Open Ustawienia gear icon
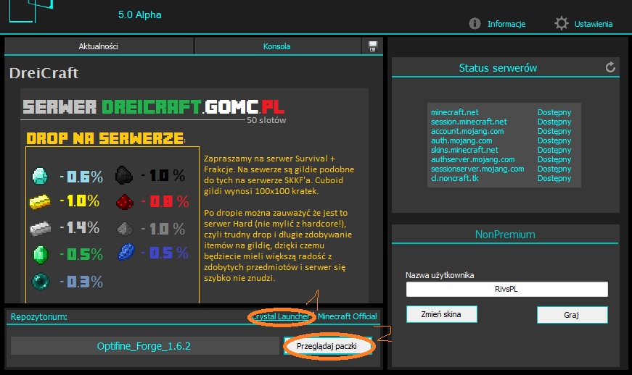This screenshot has height=375, width=632. tap(561, 23)
